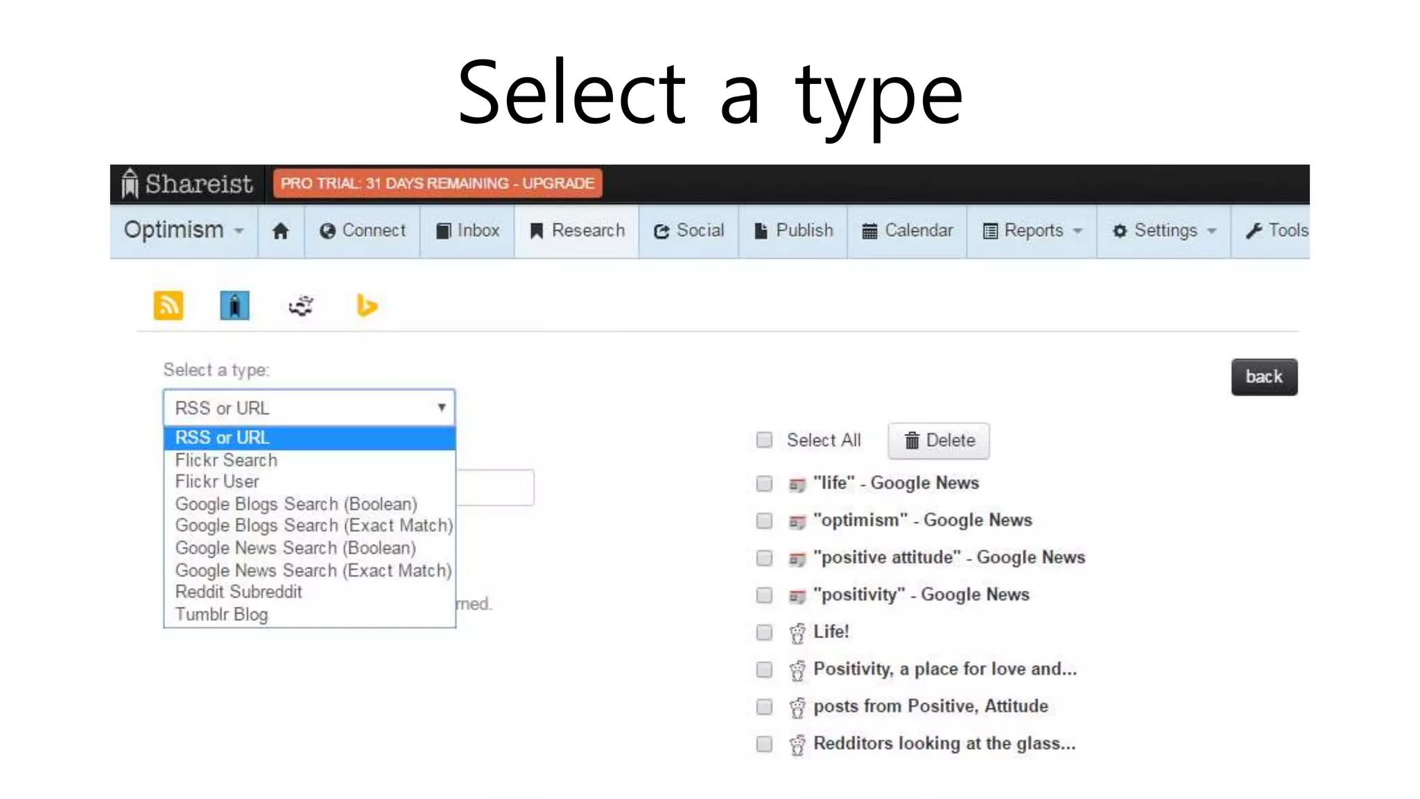This screenshot has height=799, width=1420.
Task: Choose Reddit Subreddit from the list
Action: [x=309, y=592]
